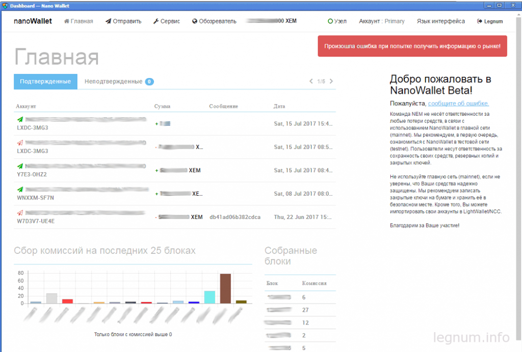Click the Комиссия column header

coord(314,283)
